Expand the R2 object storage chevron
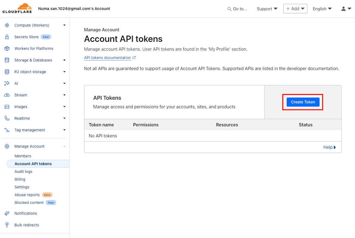The height and width of the screenshot is (238, 355). point(64,72)
